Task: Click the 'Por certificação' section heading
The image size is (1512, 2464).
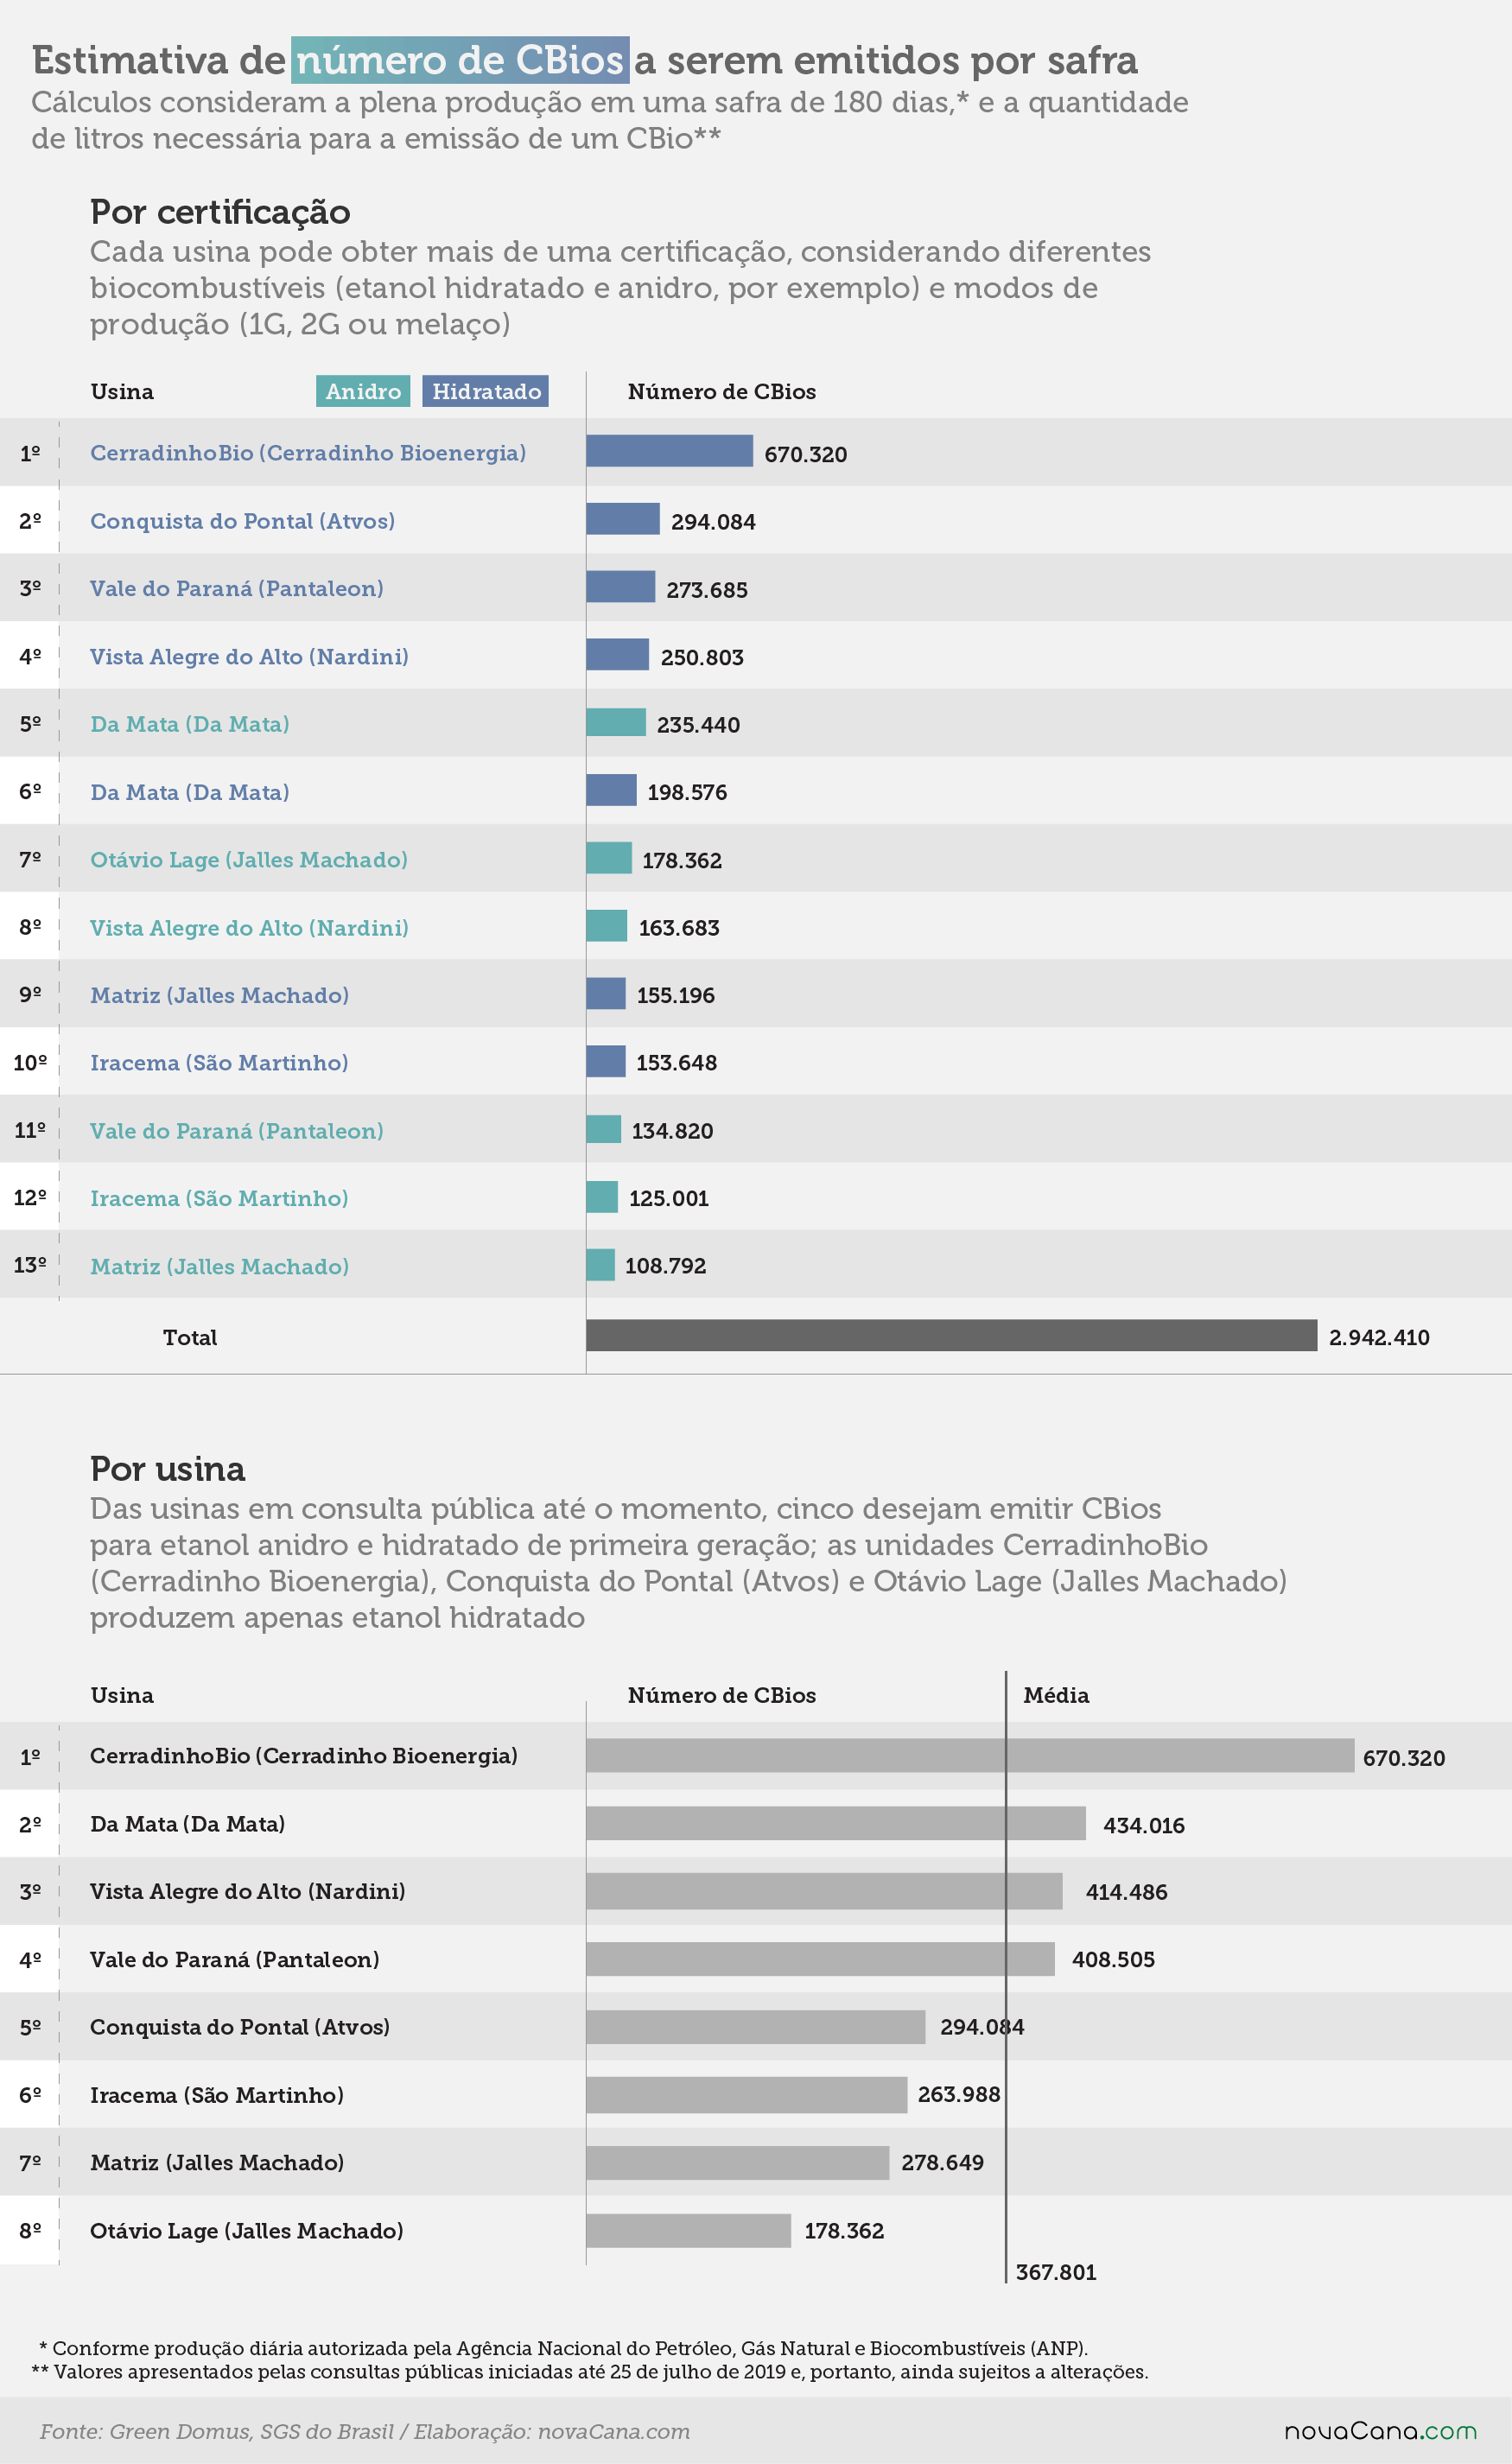Action: (220, 212)
